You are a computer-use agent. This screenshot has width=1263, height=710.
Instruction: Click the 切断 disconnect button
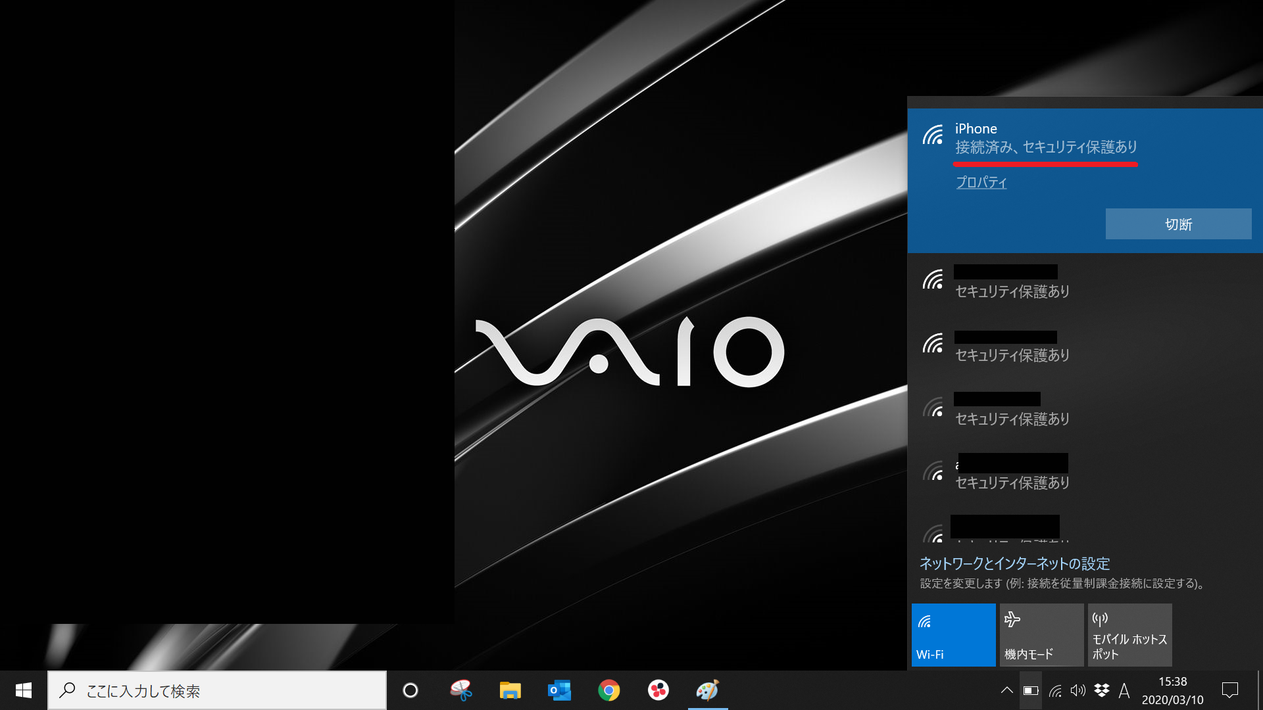1178,224
